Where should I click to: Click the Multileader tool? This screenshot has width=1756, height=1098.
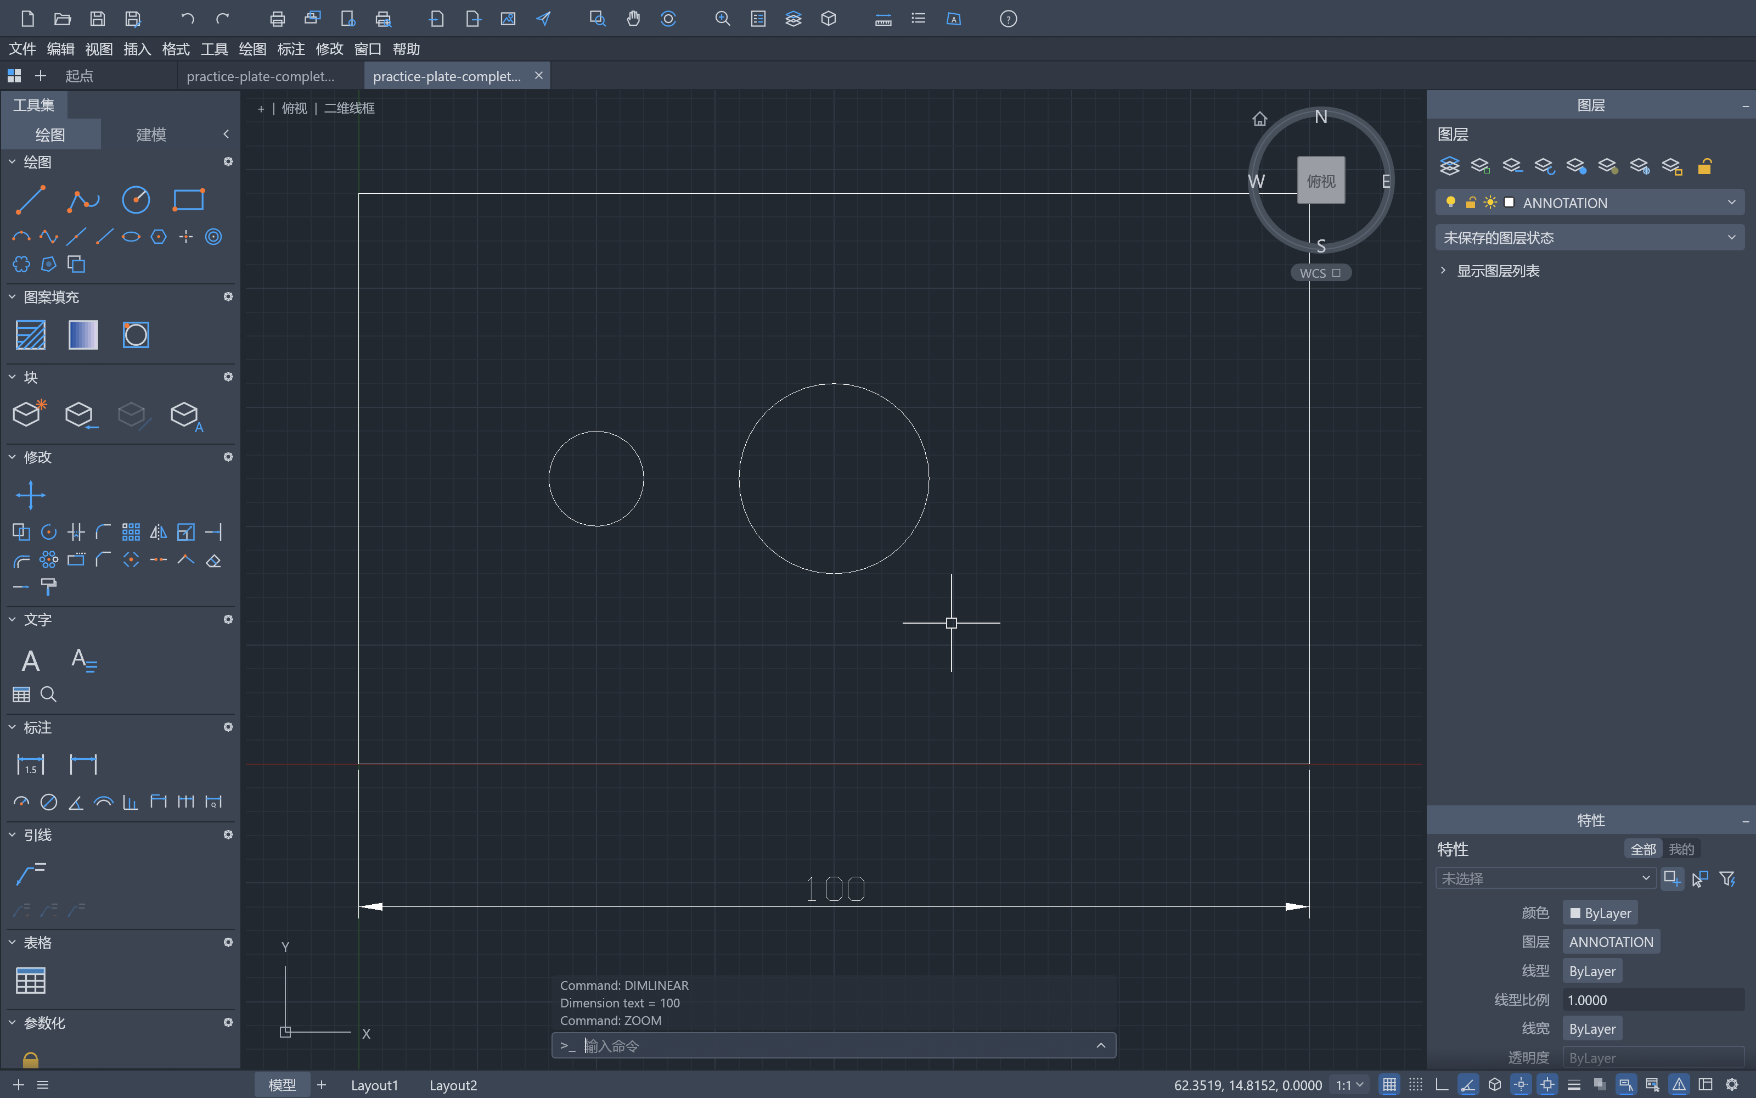click(31, 872)
